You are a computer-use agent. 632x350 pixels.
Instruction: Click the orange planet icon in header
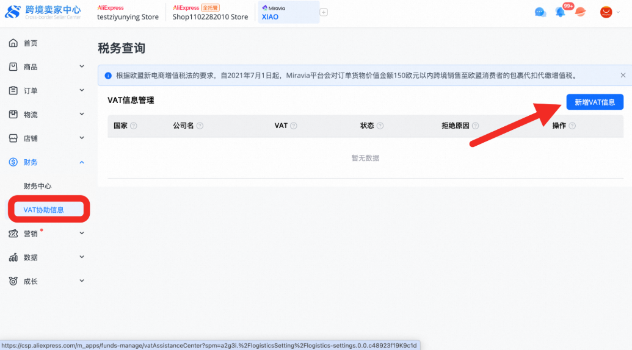(x=580, y=12)
